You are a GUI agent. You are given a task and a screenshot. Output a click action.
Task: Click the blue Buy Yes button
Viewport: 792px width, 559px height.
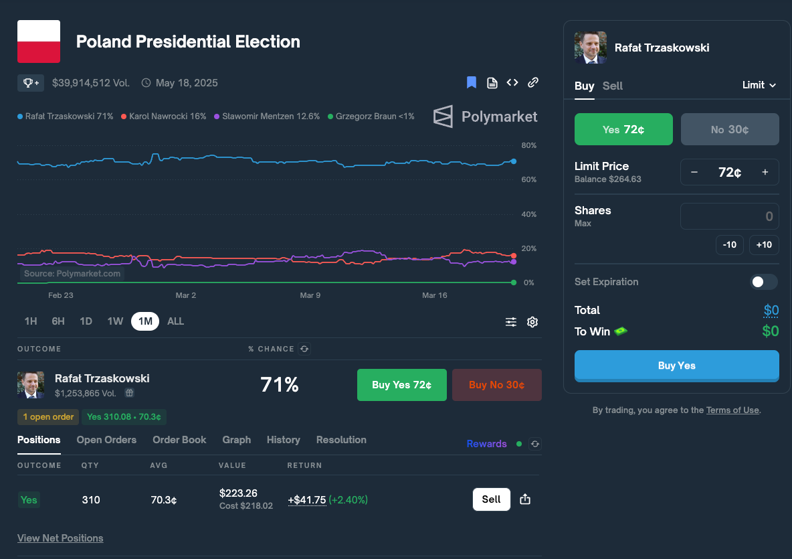point(677,366)
